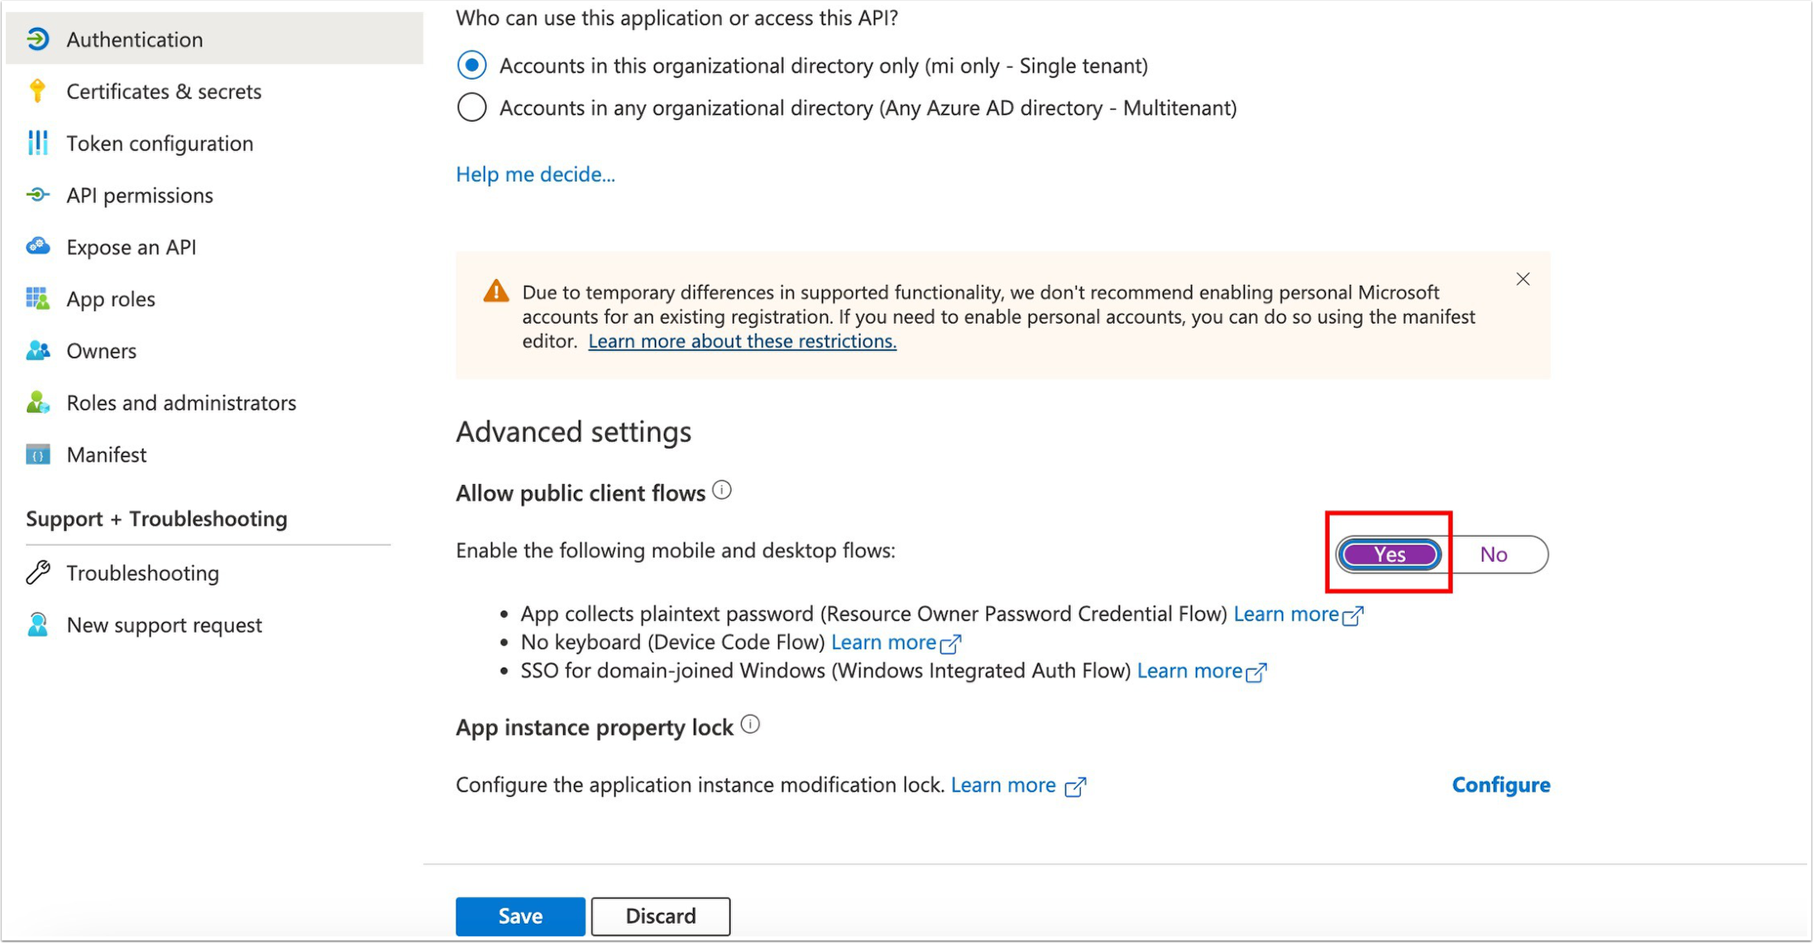Go to the Owners menu item
This screenshot has height=943, width=1813.
click(x=101, y=350)
